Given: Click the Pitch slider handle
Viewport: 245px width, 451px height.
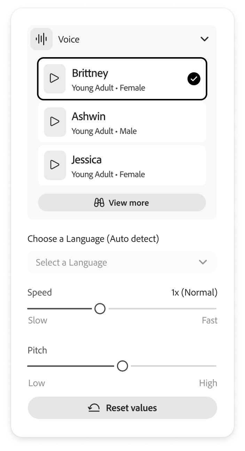Looking at the screenshot, I should coord(122,366).
